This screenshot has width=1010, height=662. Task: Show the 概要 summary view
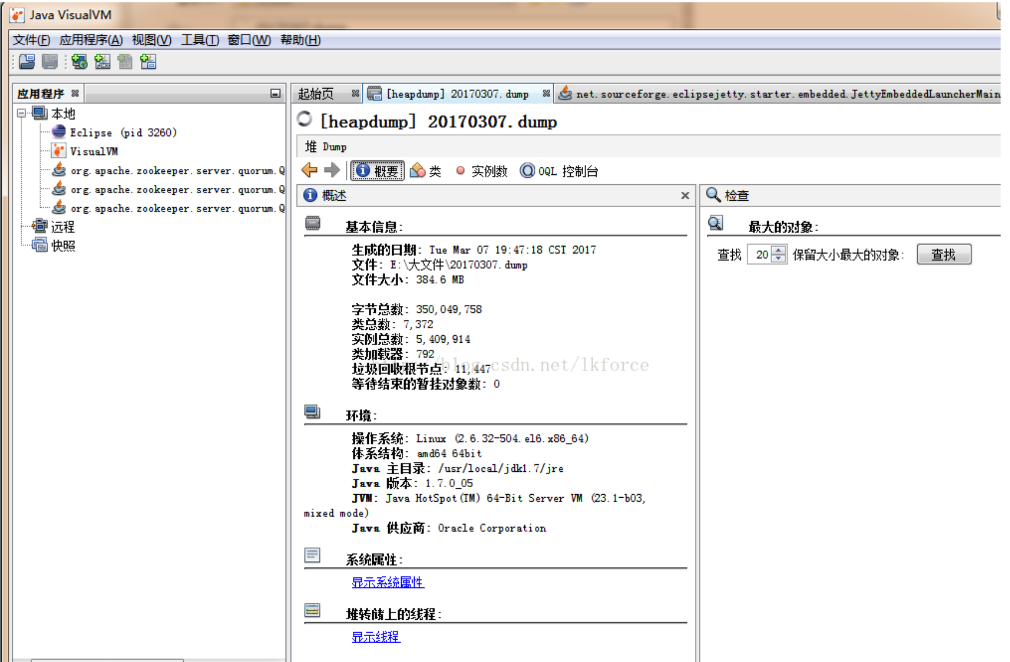(x=378, y=171)
